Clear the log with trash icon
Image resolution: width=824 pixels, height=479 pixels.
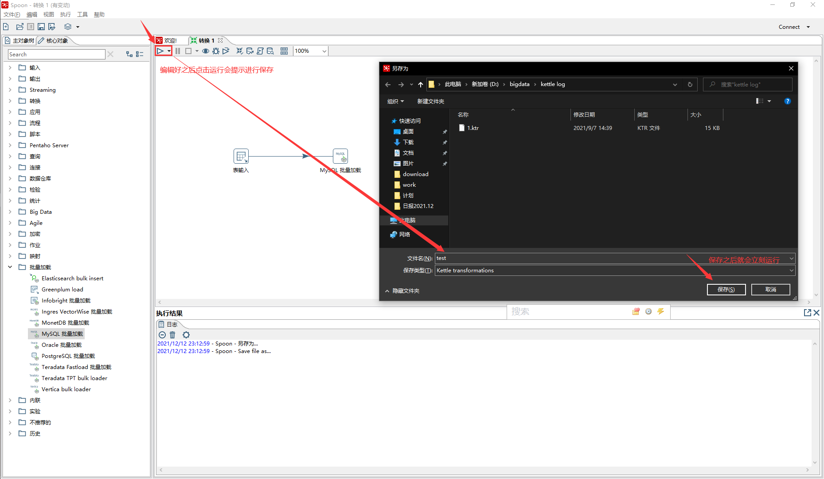click(x=173, y=335)
